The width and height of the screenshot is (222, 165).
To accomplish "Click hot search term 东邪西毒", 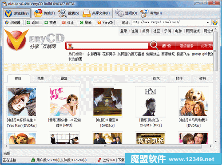I will [x=94, y=54].
